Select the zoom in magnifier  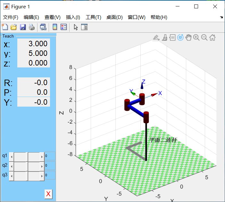click(x=196, y=38)
